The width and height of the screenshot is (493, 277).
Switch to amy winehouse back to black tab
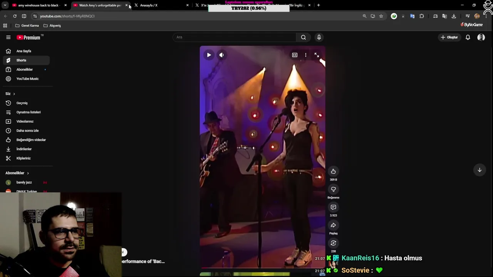39,5
